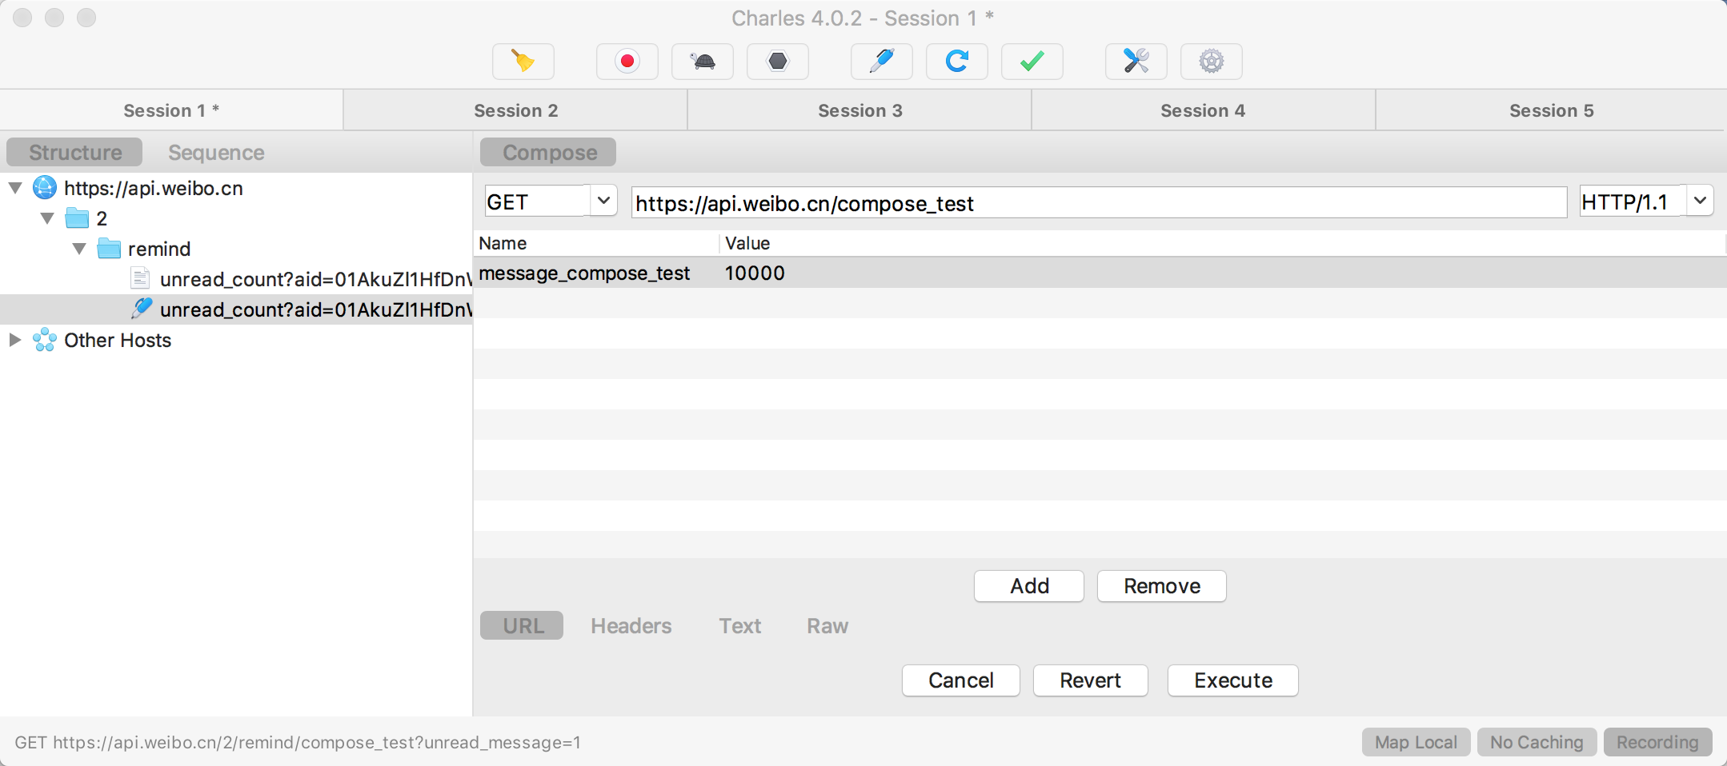Select the highlighted composed unread_count request text

[x=315, y=309]
